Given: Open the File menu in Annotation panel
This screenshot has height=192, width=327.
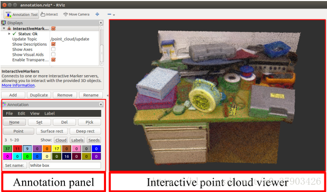Looking at the screenshot, I should [9, 114].
